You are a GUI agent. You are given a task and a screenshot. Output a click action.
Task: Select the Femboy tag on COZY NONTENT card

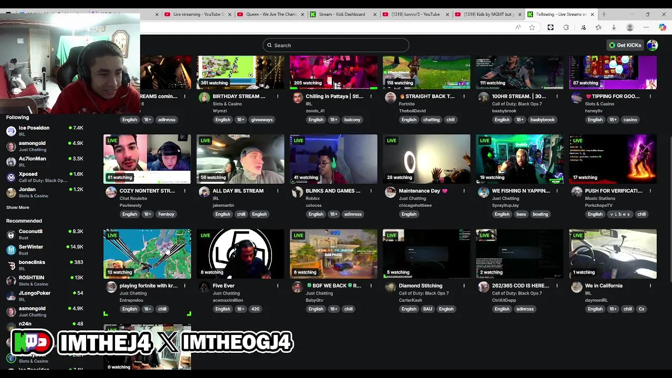tap(166, 214)
